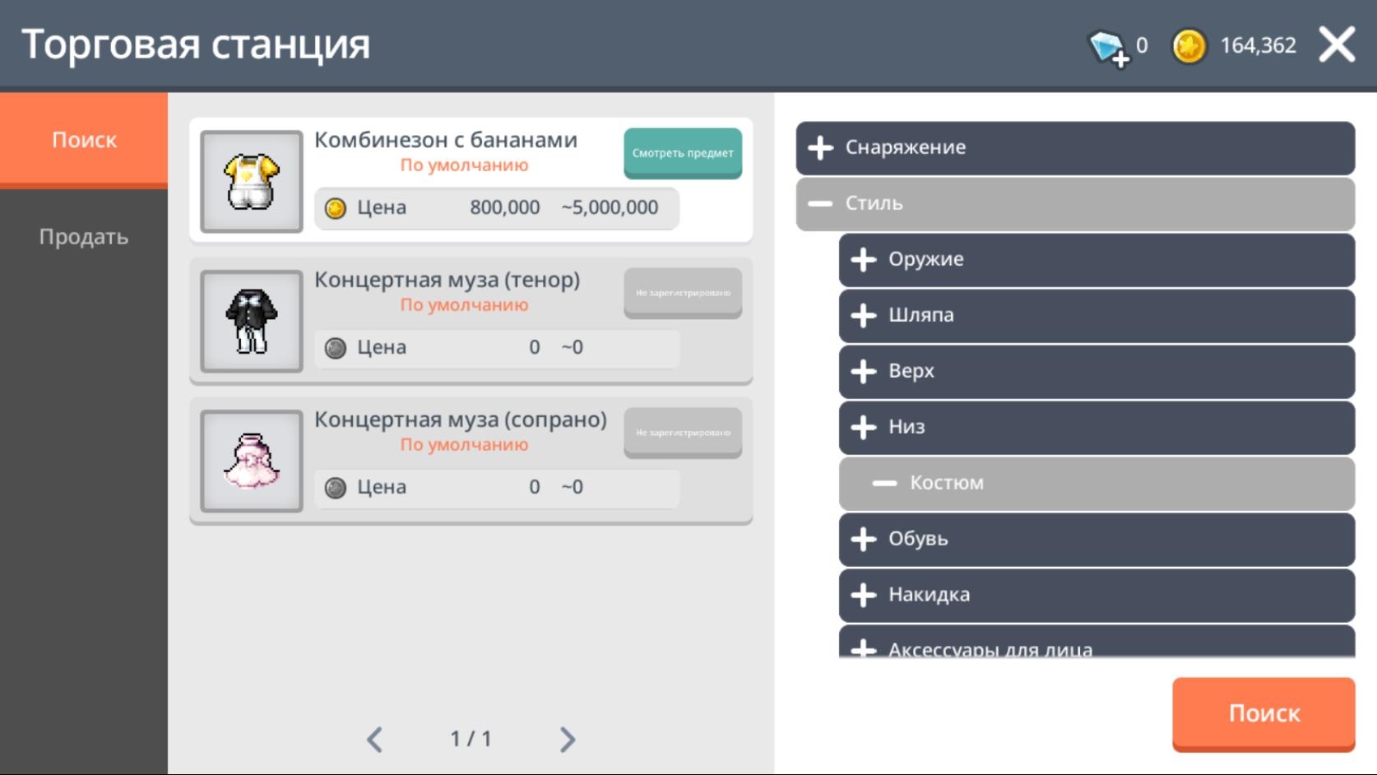This screenshot has width=1377, height=775.
Task: Click item name Концертная муза (сопрано)
Action: [461, 420]
